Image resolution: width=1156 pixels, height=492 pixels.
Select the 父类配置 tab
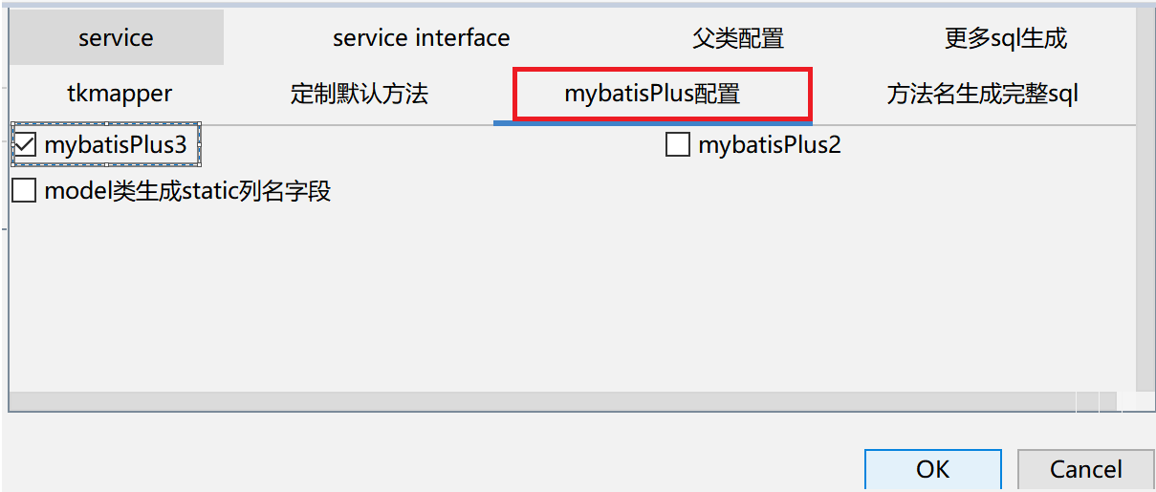coord(737,37)
